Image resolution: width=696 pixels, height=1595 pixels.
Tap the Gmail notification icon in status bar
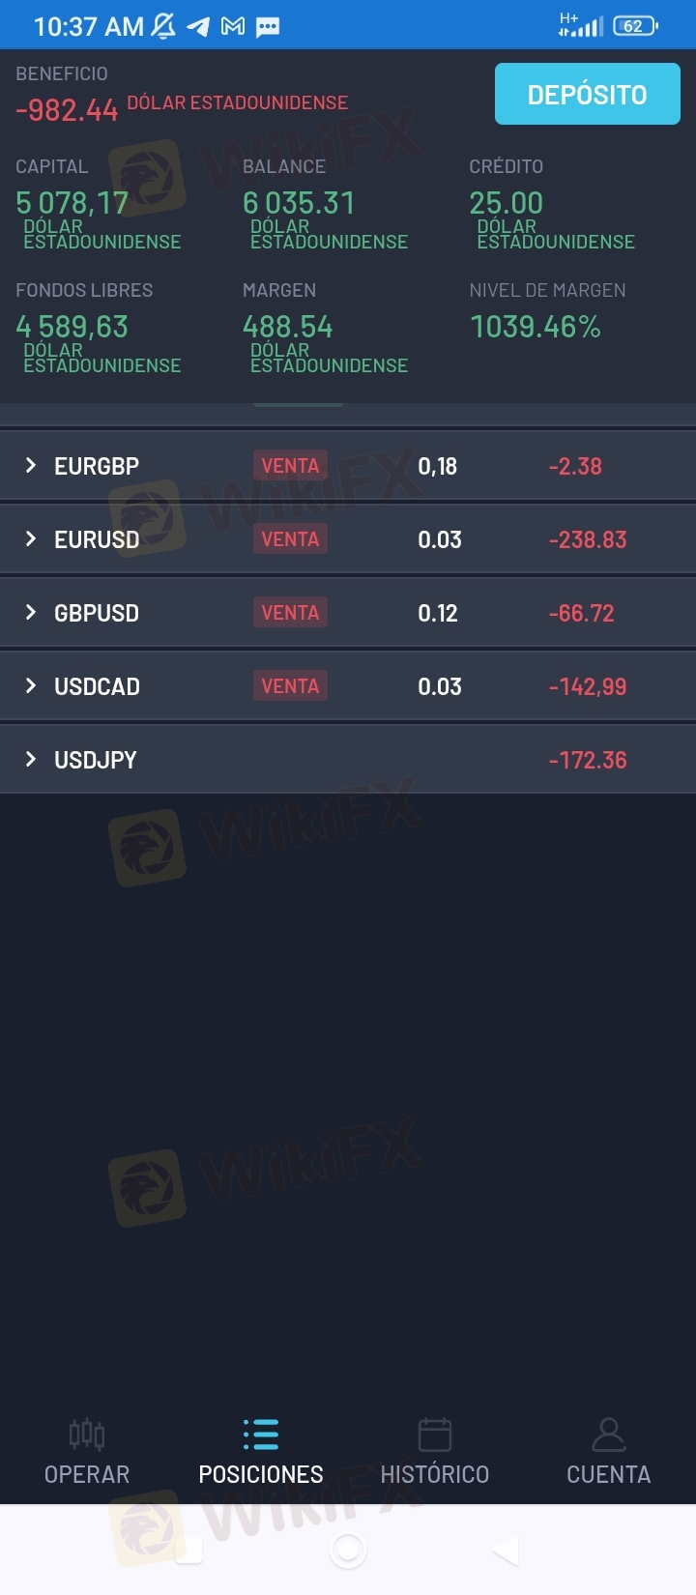coord(233,26)
